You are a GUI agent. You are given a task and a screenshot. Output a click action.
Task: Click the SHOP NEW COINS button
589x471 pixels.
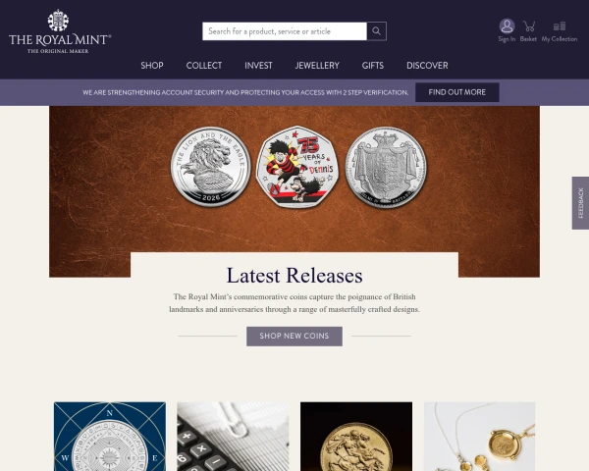[x=294, y=337]
